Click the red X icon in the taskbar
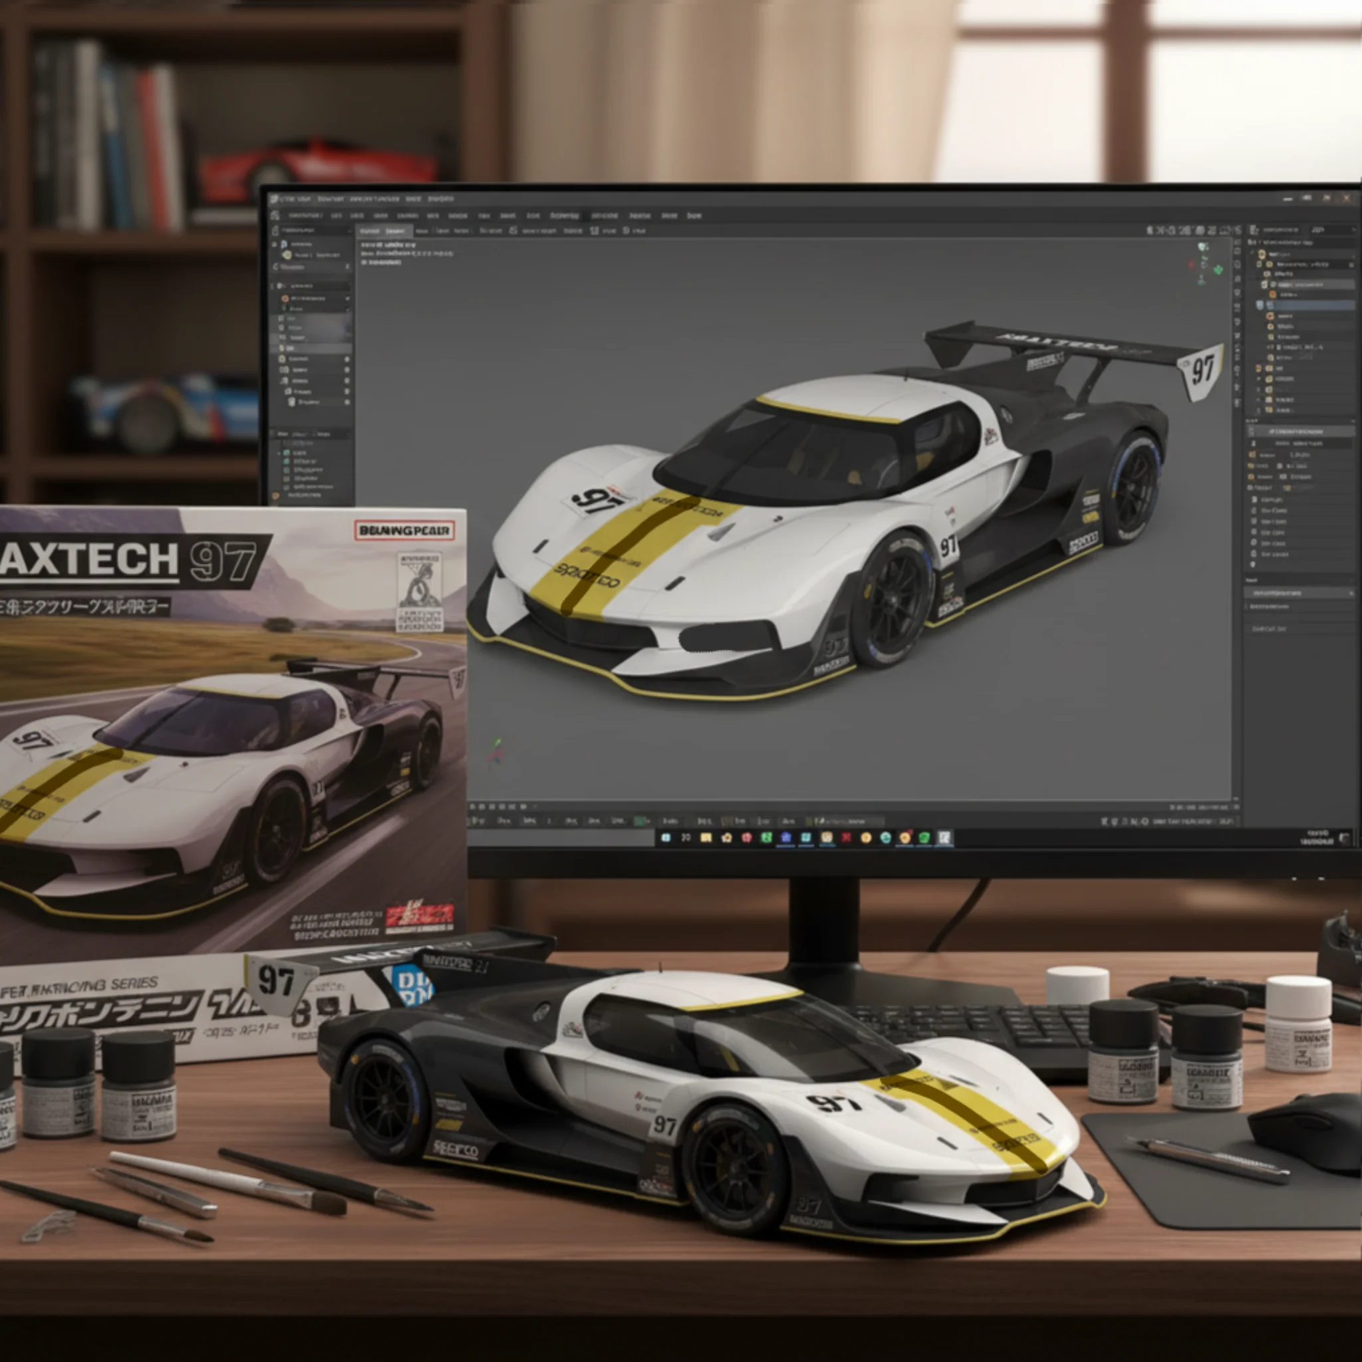The image size is (1362, 1362). click(x=845, y=837)
